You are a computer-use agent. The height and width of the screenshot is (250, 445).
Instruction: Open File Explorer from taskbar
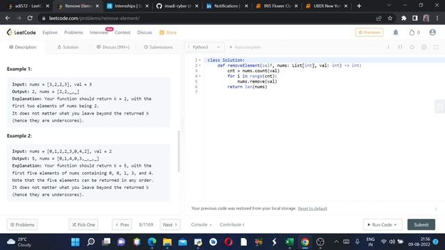point(168,242)
